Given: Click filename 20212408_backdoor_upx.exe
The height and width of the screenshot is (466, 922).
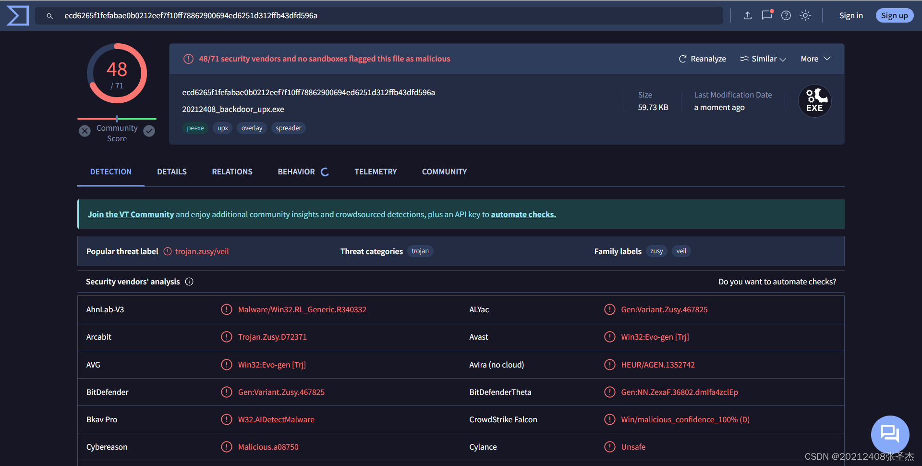Looking at the screenshot, I should click(233, 109).
